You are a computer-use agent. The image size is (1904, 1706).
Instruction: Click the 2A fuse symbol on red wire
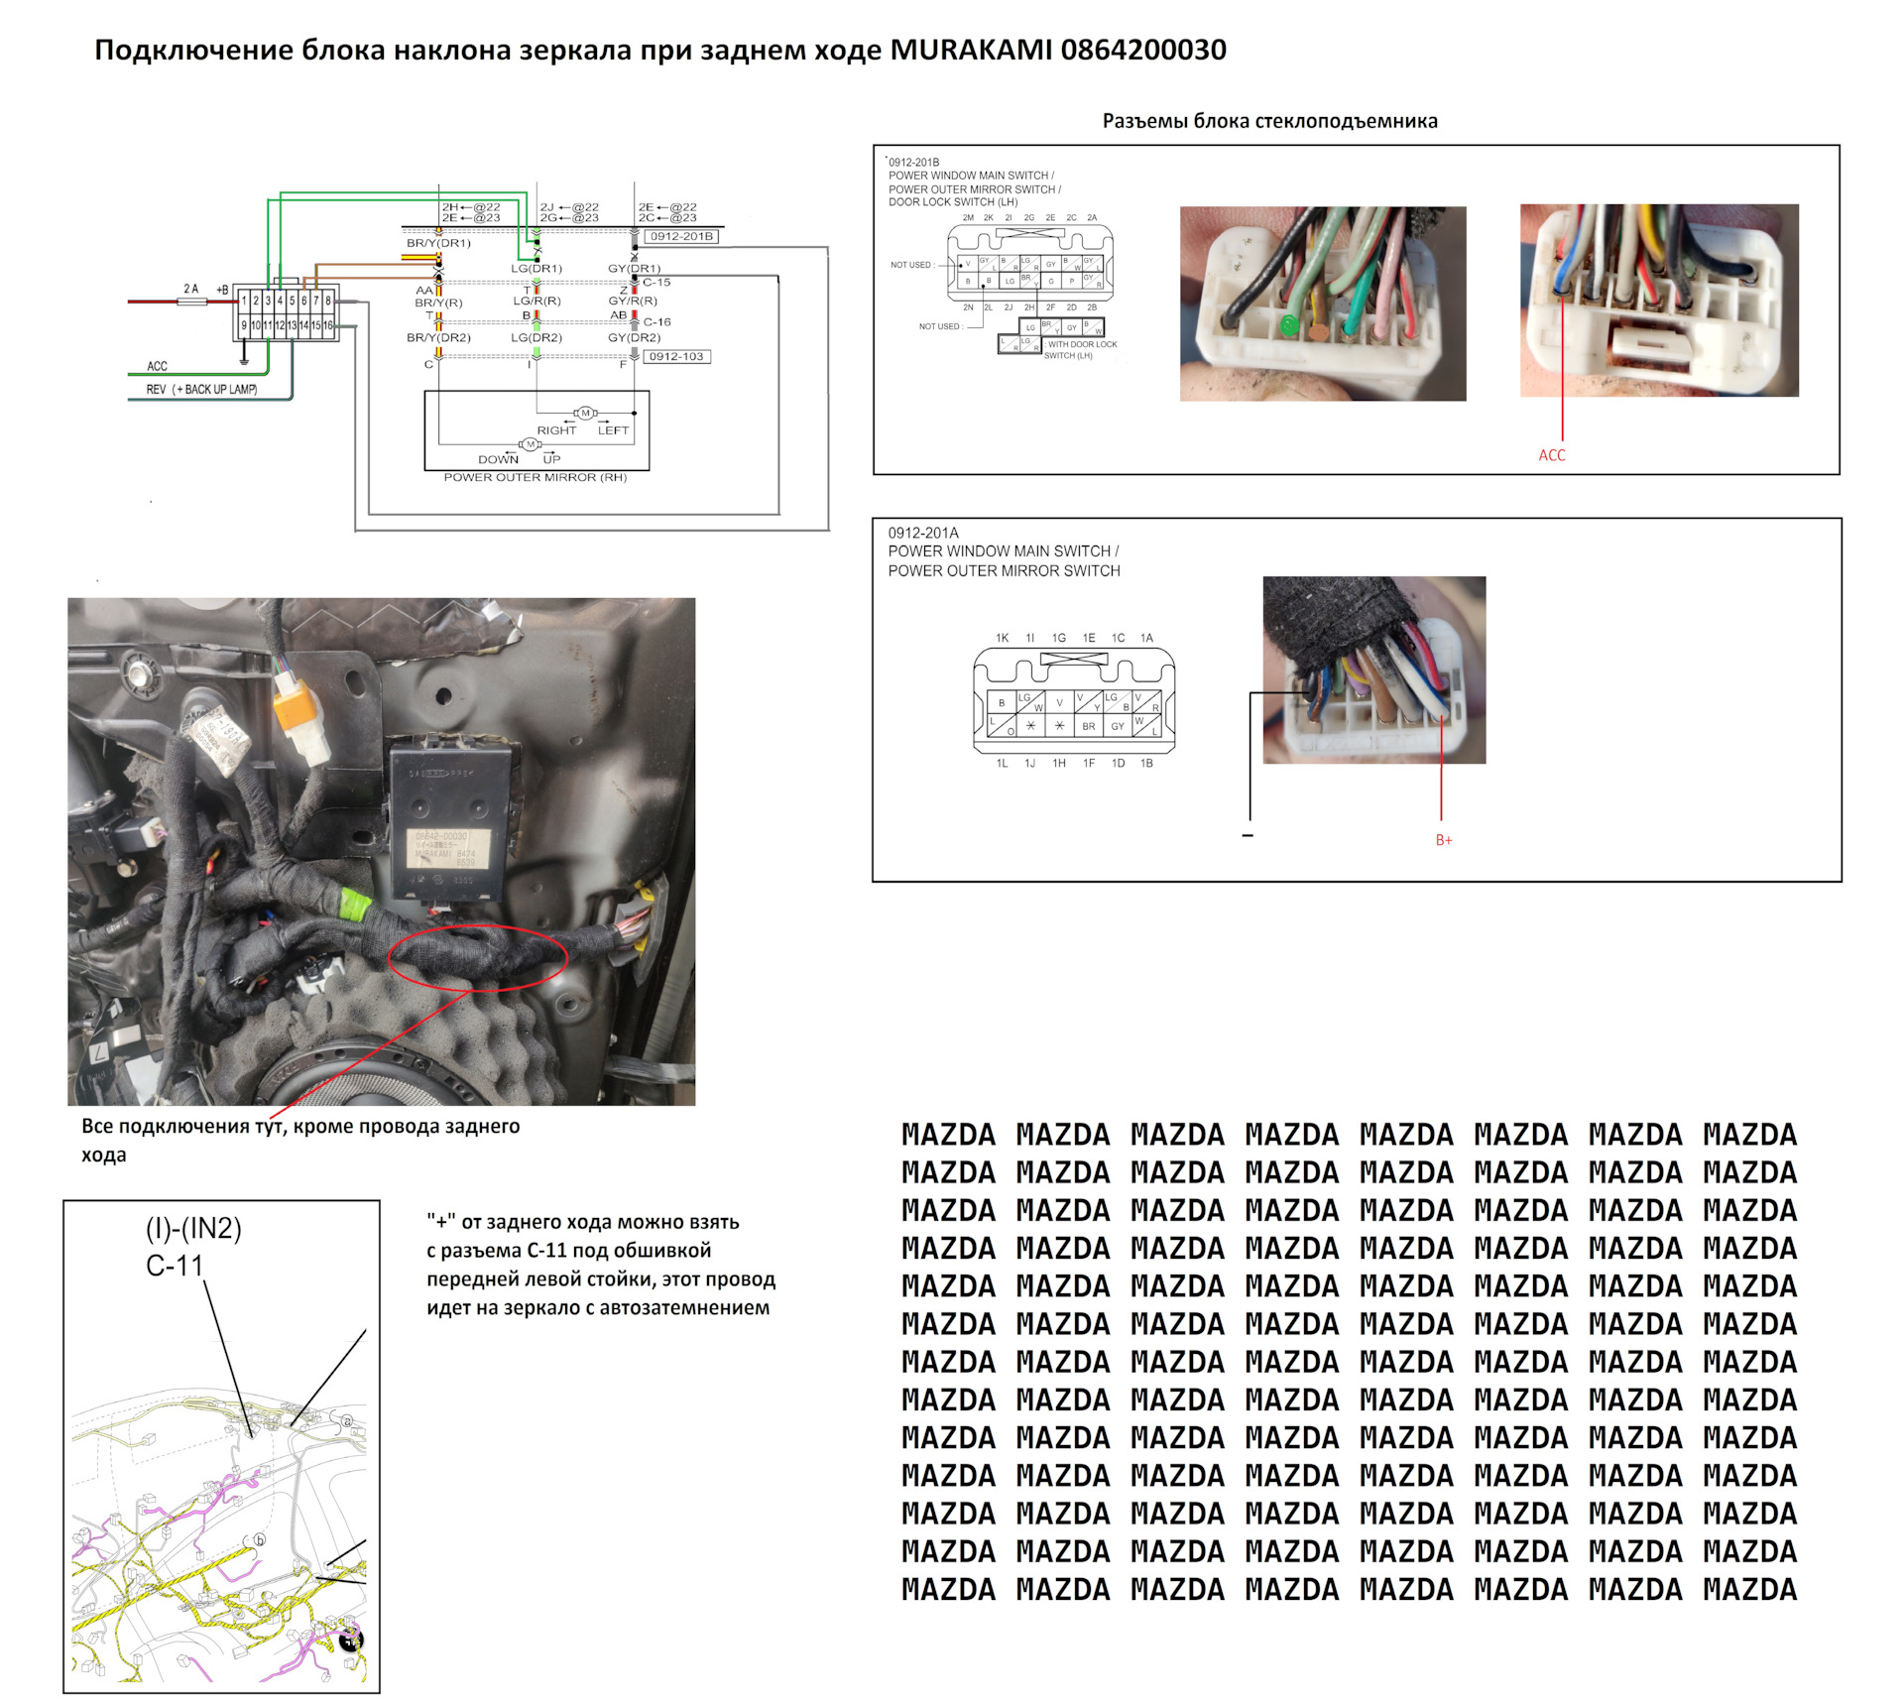(191, 301)
